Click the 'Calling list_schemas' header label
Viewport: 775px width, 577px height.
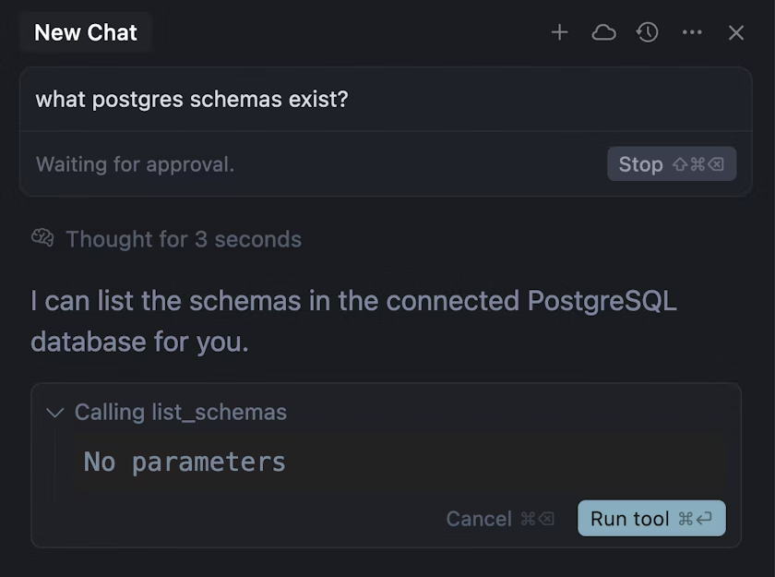click(x=181, y=413)
